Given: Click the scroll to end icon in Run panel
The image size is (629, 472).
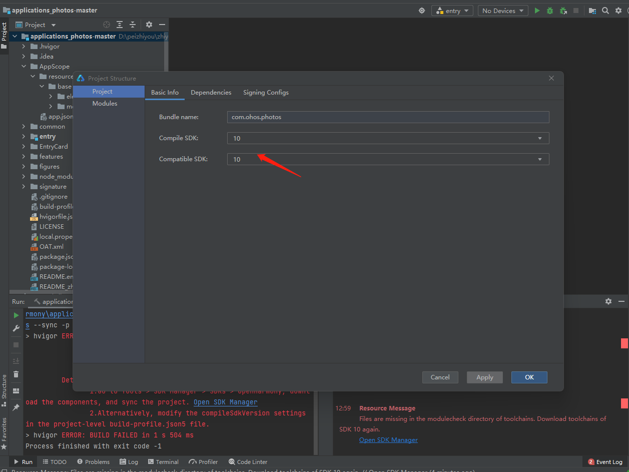Looking at the screenshot, I should [16, 361].
